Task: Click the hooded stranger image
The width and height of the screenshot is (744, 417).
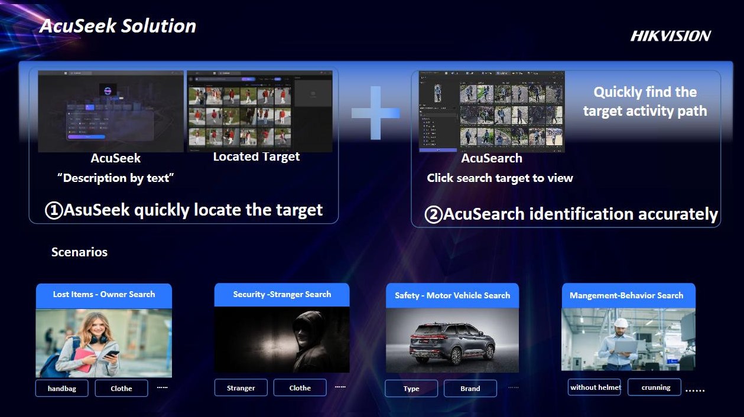Action: click(282, 340)
